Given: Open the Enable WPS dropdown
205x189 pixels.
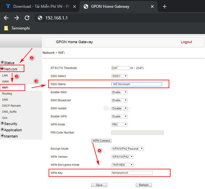Looking at the screenshot, I should pos(119,116).
